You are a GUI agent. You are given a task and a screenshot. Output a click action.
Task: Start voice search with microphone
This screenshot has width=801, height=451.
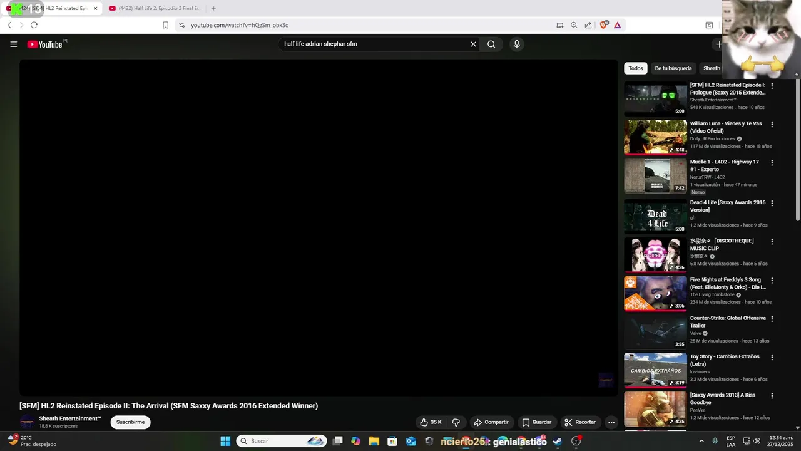[x=516, y=44]
